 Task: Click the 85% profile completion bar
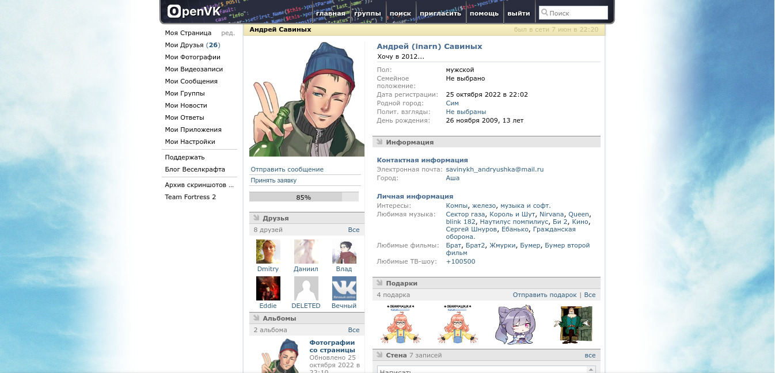[304, 197]
